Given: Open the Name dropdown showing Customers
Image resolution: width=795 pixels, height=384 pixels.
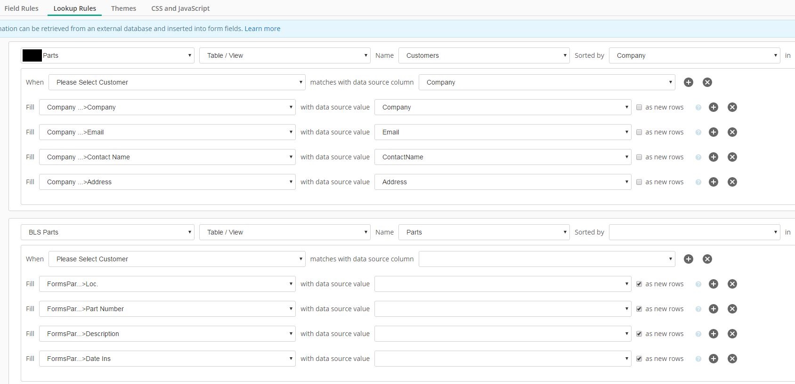Looking at the screenshot, I should pos(484,55).
